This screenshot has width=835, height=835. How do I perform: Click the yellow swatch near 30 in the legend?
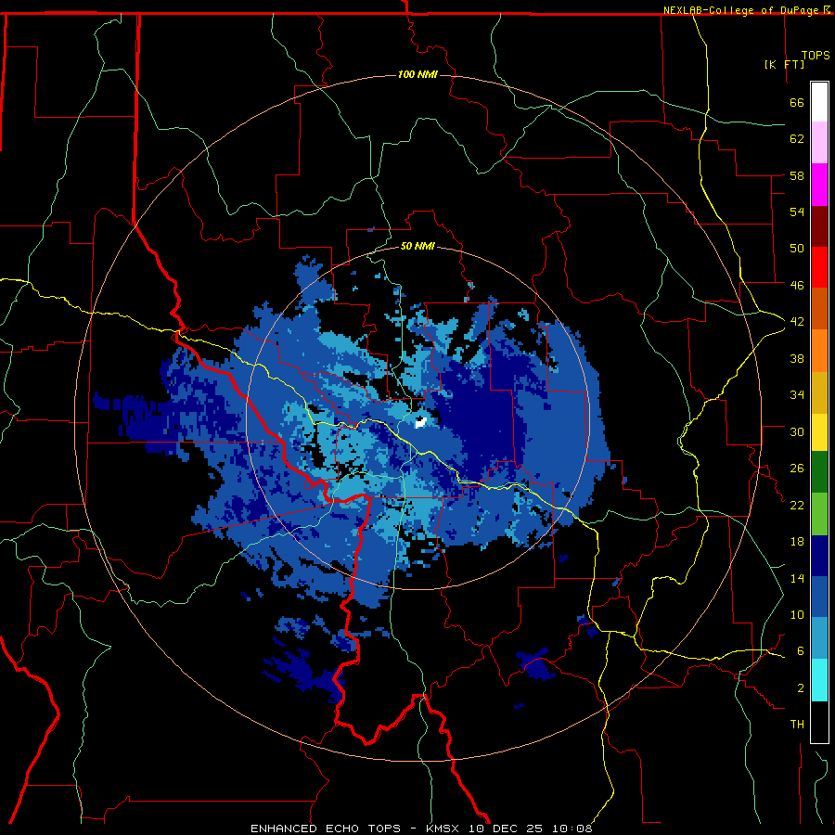819,431
